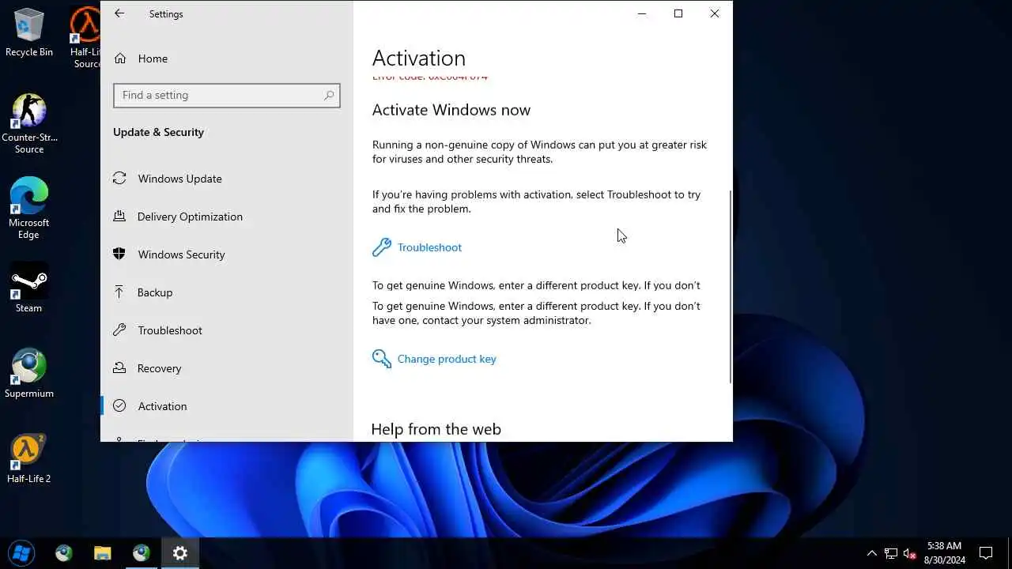The height and width of the screenshot is (569, 1012).
Task: Click the Settings gear taskbar button
Action: [x=180, y=552]
